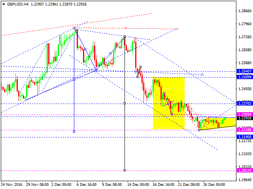
Task: Click the 2 Dec 00:00 time label
Action: pos(61,185)
